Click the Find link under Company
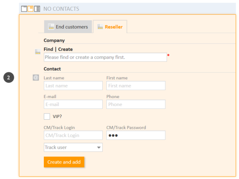Viewport: 239px width, 179px height. click(49, 49)
